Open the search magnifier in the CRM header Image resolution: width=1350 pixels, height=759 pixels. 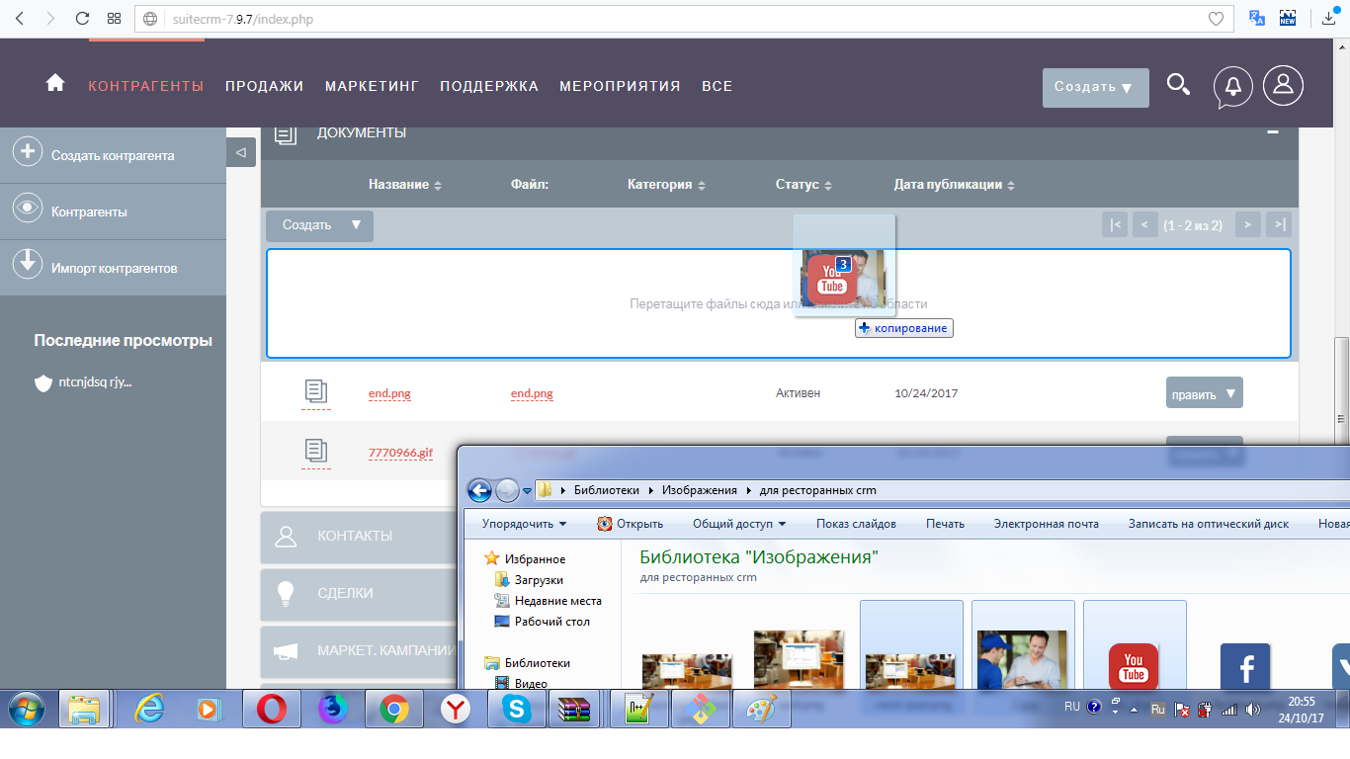(x=1178, y=85)
